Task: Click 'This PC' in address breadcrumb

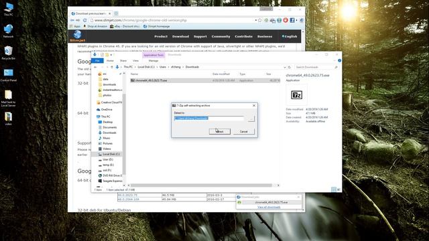Action: (x=128, y=67)
